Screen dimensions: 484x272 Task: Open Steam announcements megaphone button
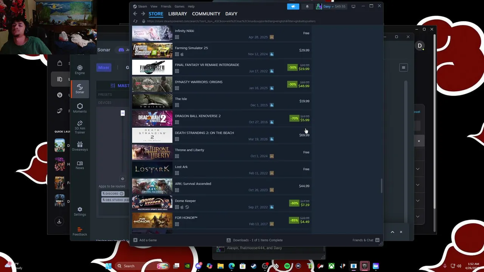point(293,6)
